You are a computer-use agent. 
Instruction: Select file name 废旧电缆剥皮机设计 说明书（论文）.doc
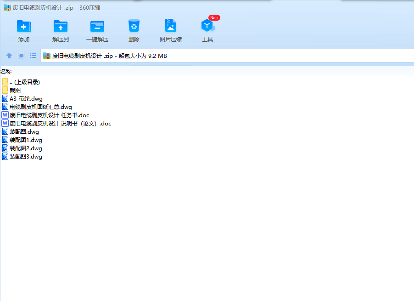pyautogui.click(x=61, y=124)
